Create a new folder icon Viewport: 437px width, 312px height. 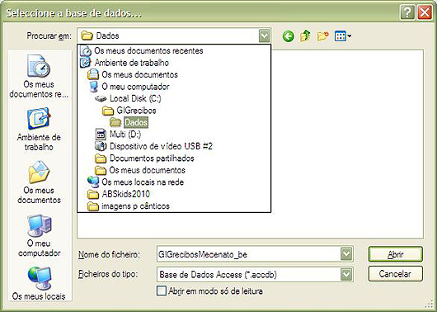322,36
